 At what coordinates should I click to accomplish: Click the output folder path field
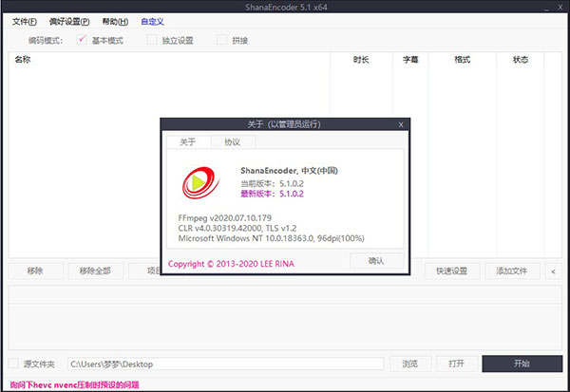tap(226, 364)
